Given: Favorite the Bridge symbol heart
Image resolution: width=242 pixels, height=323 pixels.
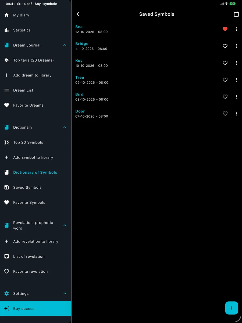Looking at the screenshot, I should pos(225,46).
